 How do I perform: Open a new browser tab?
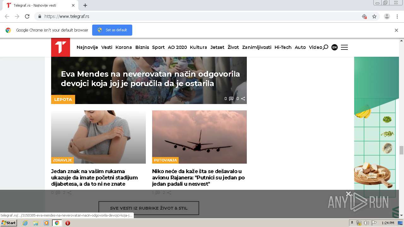click(x=85, y=5)
